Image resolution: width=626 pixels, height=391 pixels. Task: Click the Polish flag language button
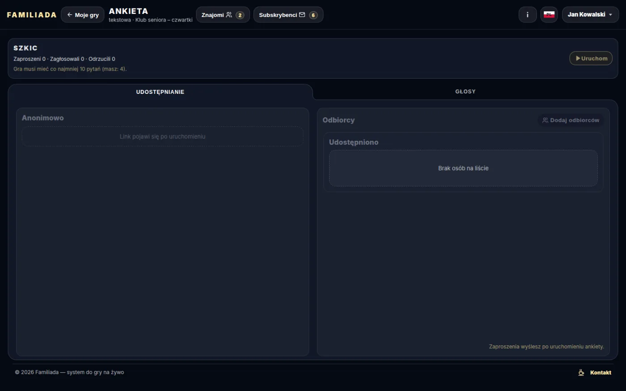pyautogui.click(x=549, y=15)
